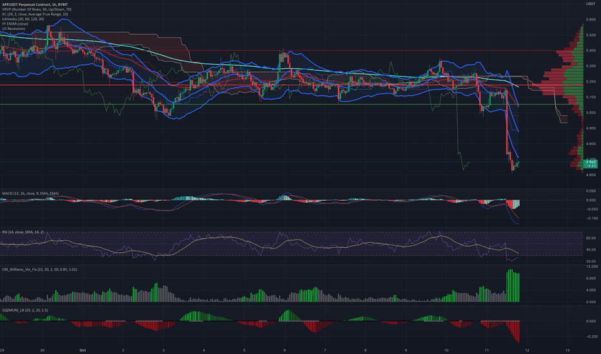
Task: Click the 13 date label on time axis
Action: click(567, 350)
